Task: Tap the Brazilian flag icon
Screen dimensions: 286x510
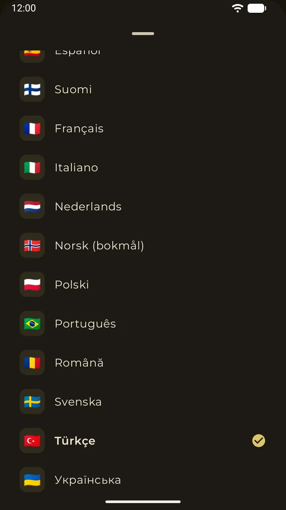Action: pos(32,324)
